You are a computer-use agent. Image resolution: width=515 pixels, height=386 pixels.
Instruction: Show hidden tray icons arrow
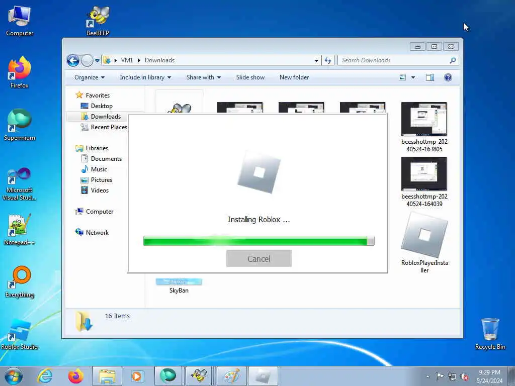[x=427, y=376]
